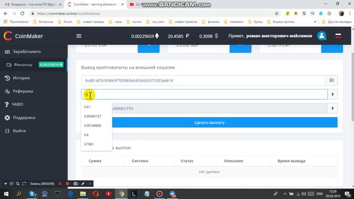
Task: Open Microsoft Edge from the taskbar
Action: pyautogui.click(x=70, y=194)
